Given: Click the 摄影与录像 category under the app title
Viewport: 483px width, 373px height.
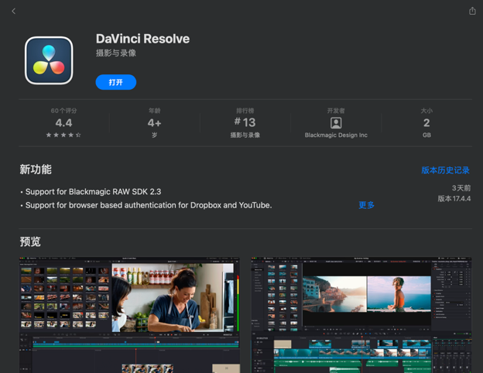Looking at the screenshot, I should pos(116,53).
